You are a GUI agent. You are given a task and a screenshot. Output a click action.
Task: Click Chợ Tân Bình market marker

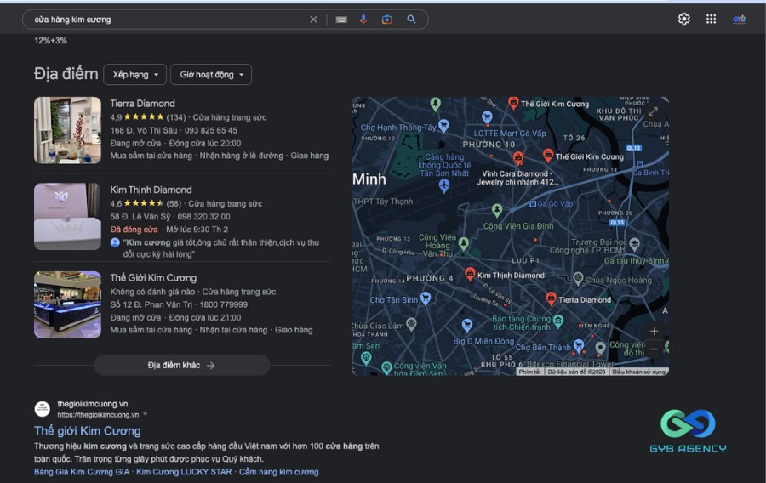tap(426, 298)
